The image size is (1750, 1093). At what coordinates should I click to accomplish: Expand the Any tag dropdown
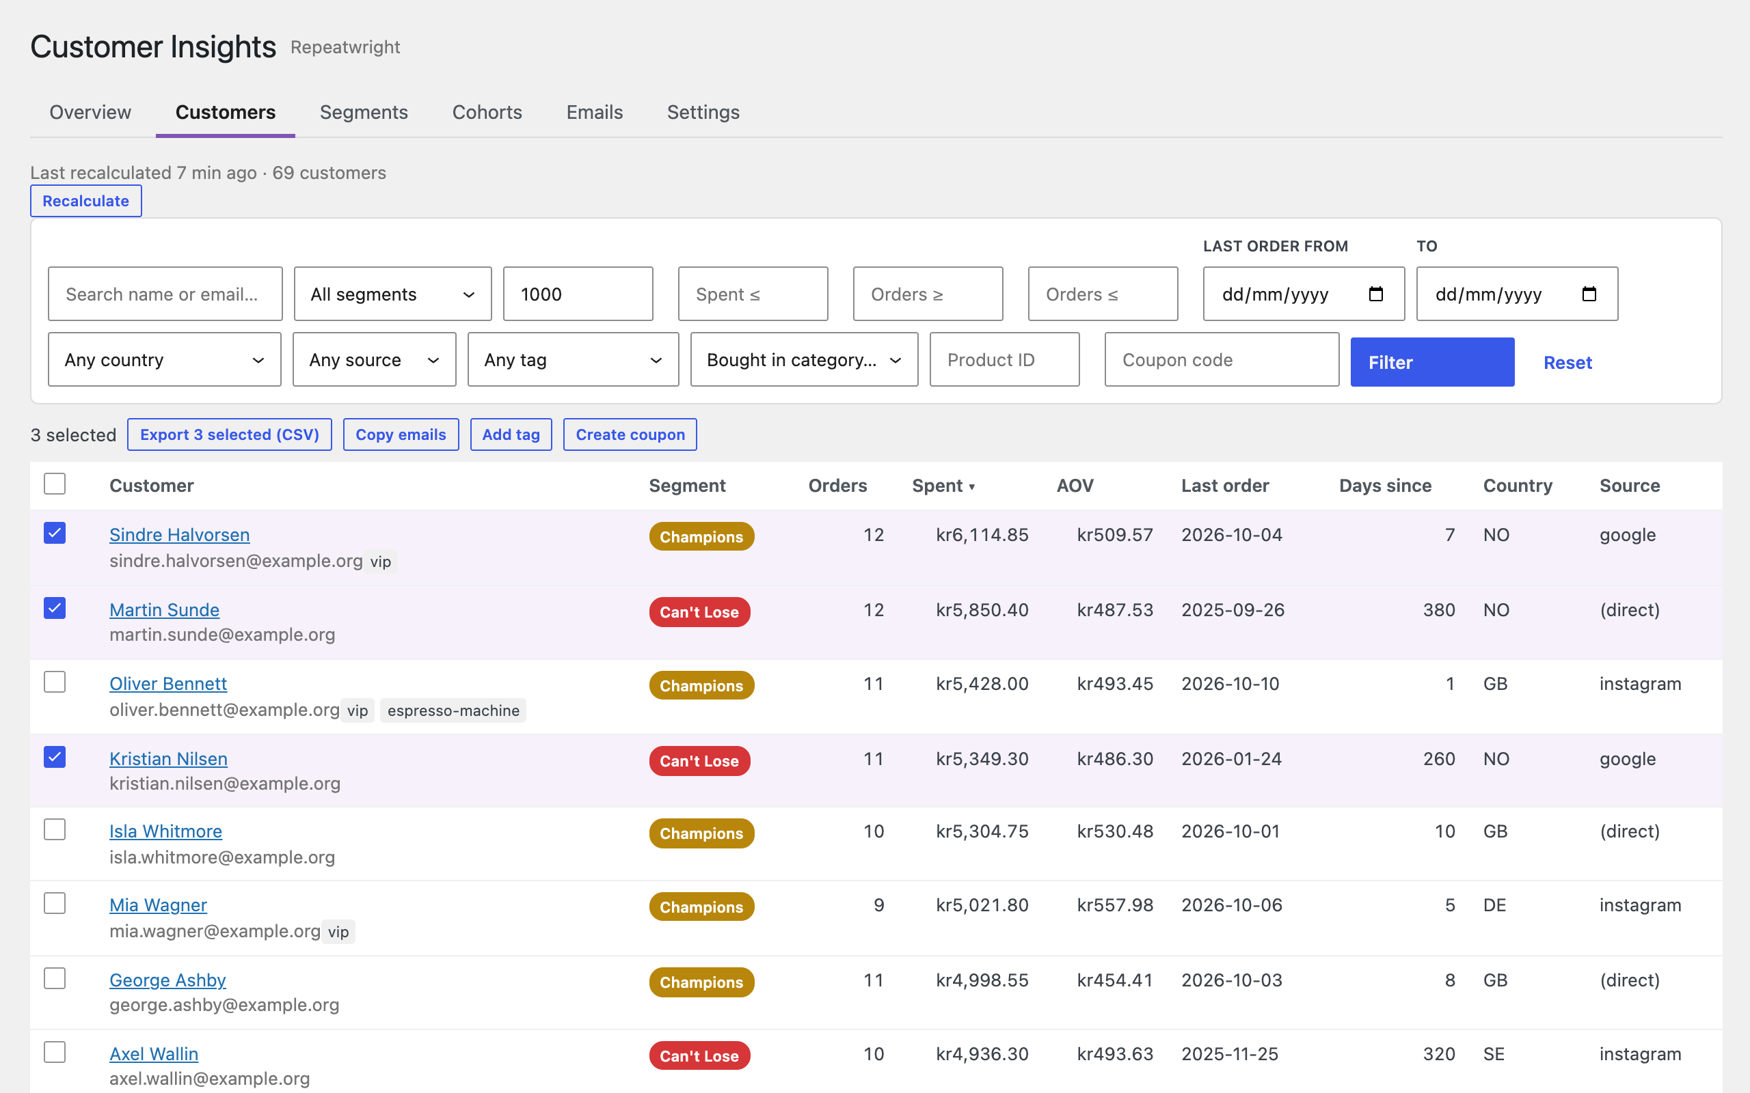(574, 359)
